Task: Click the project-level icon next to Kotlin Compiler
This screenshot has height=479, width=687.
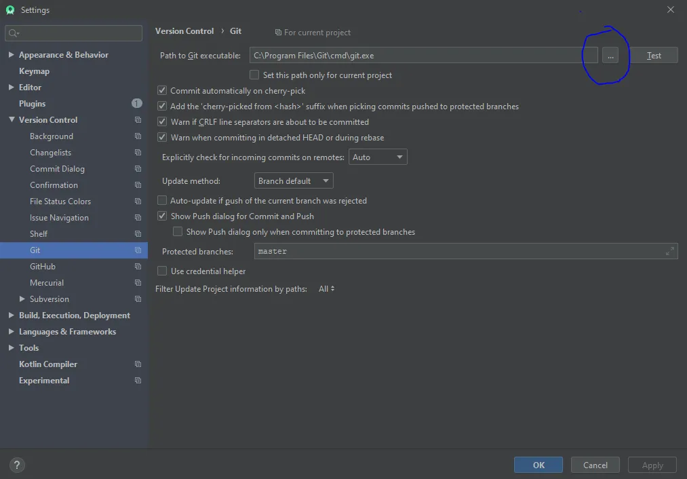Action: coord(138,364)
